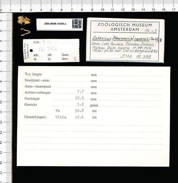Image resolution: width=178 pixels, height=183 pixels.
Task: Click the Opmerkingen label
Action: (x=35, y=117)
